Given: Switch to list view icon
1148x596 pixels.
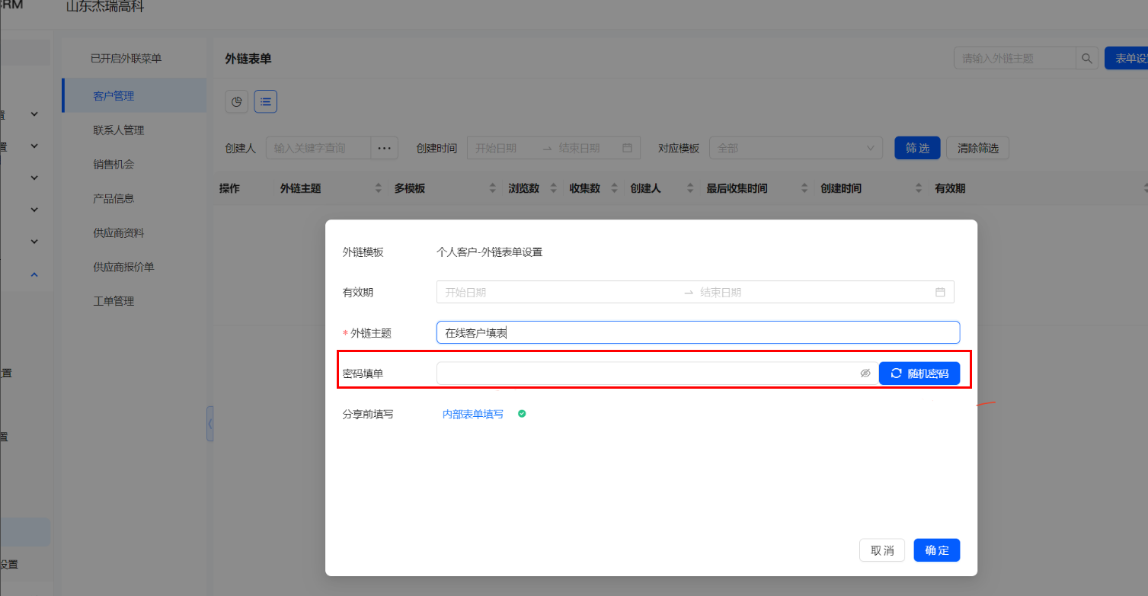Looking at the screenshot, I should coord(265,101).
